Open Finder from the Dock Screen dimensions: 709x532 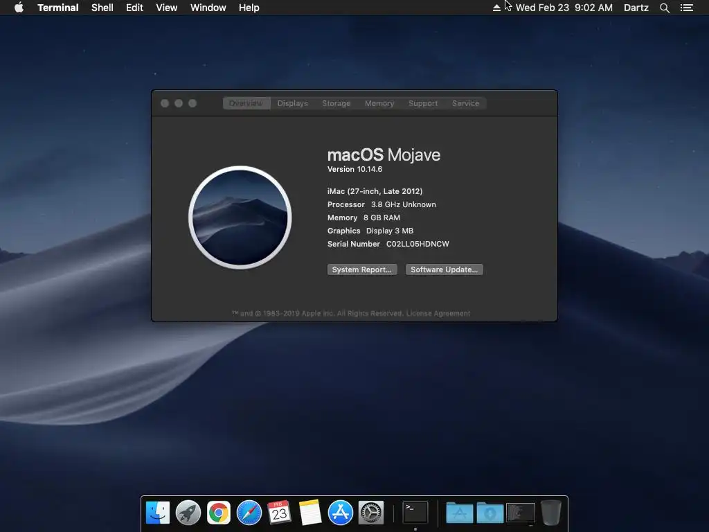(x=158, y=513)
